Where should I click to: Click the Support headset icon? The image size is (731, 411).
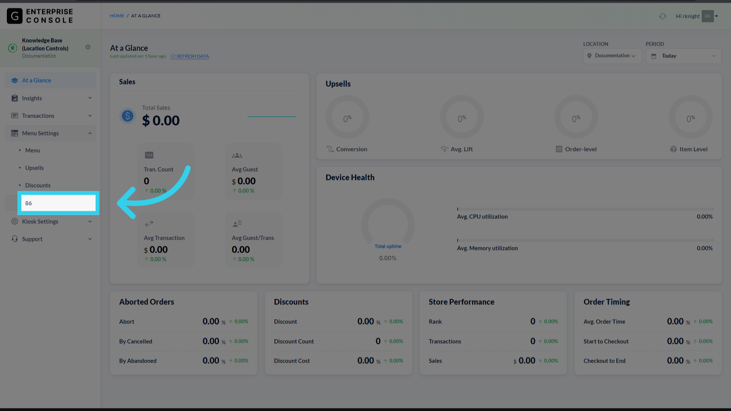[14, 239]
